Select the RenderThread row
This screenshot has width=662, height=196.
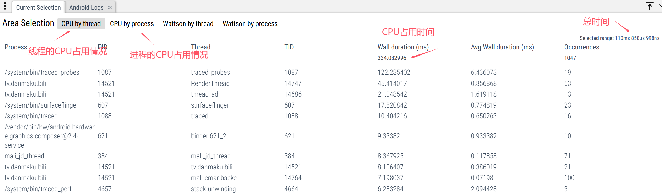[x=210, y=83]
